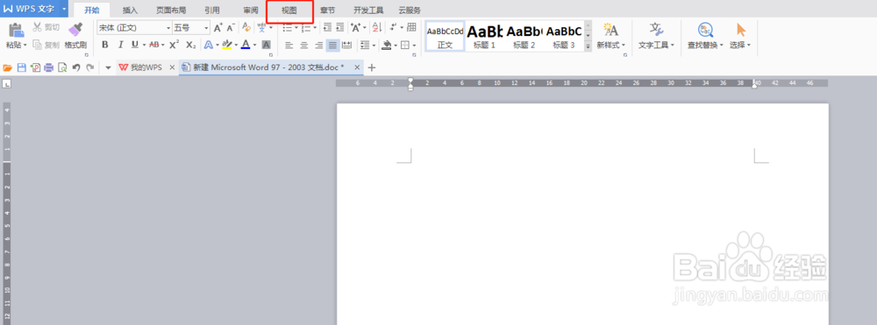Switch to the 视图 tab
877x325 pixels.
pyautogui.click(x=289, y=11)
